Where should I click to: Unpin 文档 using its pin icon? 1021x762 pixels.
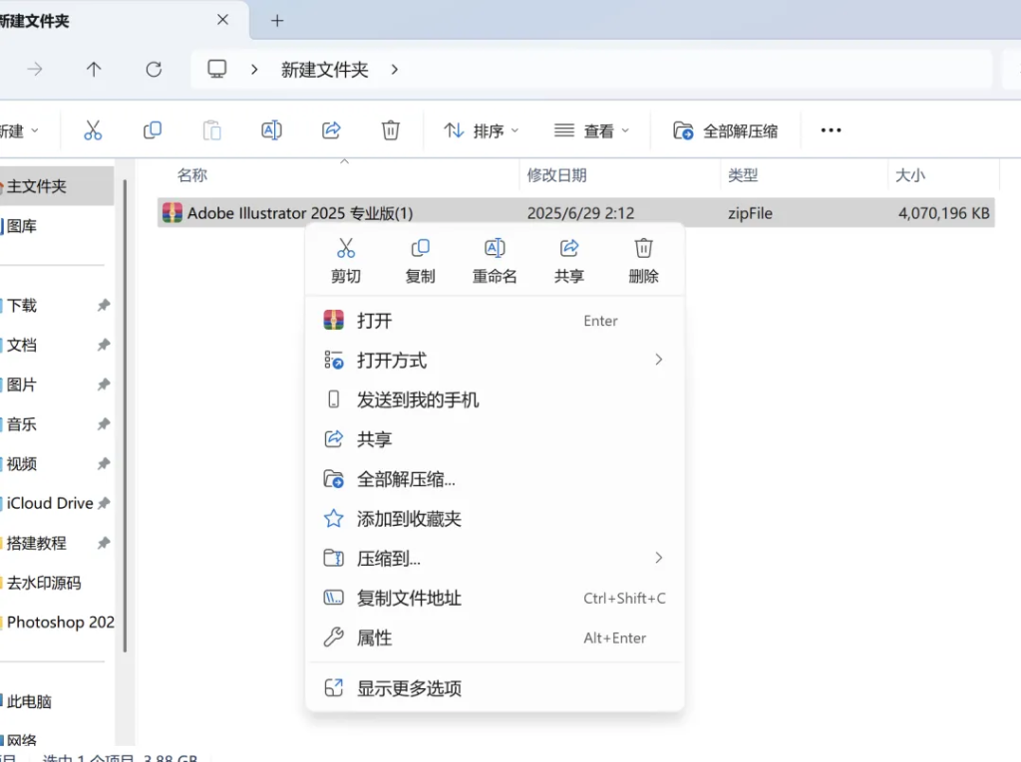[104, 345]
